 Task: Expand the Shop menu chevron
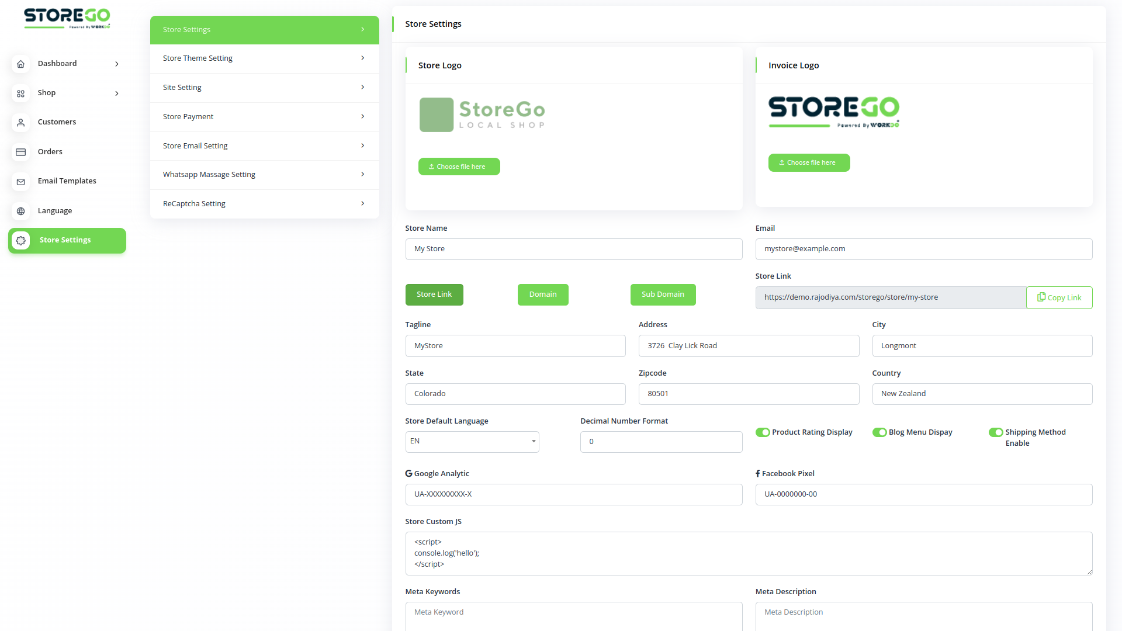pos(117,93)
